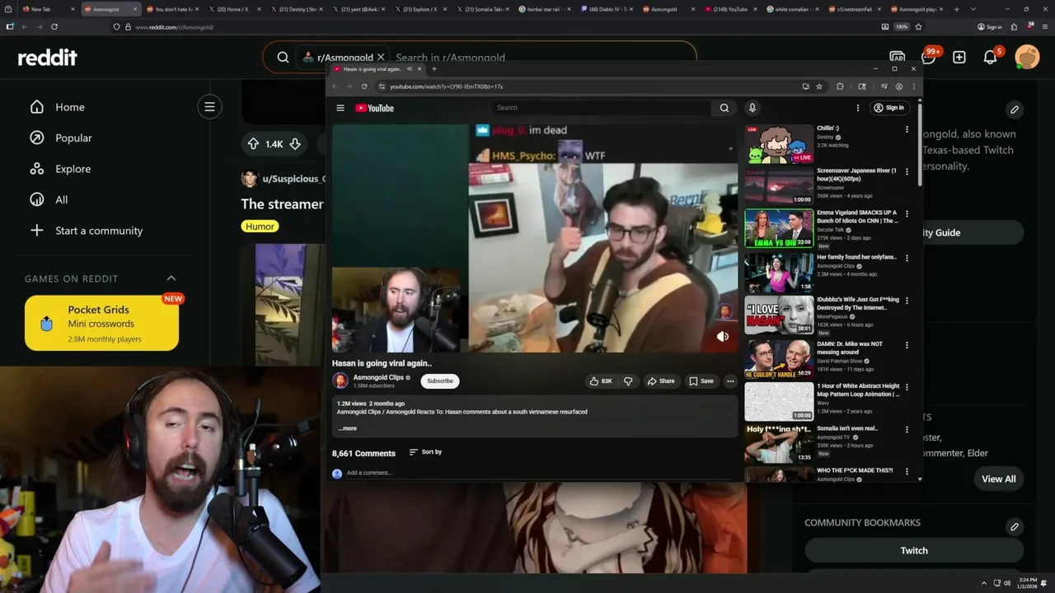Sign in to YouTube
This screenshot has height=593, width=1055.
pos(889,108)
